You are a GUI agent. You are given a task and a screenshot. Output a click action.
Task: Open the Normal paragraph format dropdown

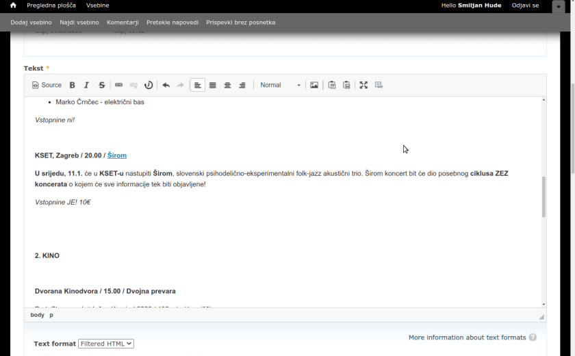[280, 86]
